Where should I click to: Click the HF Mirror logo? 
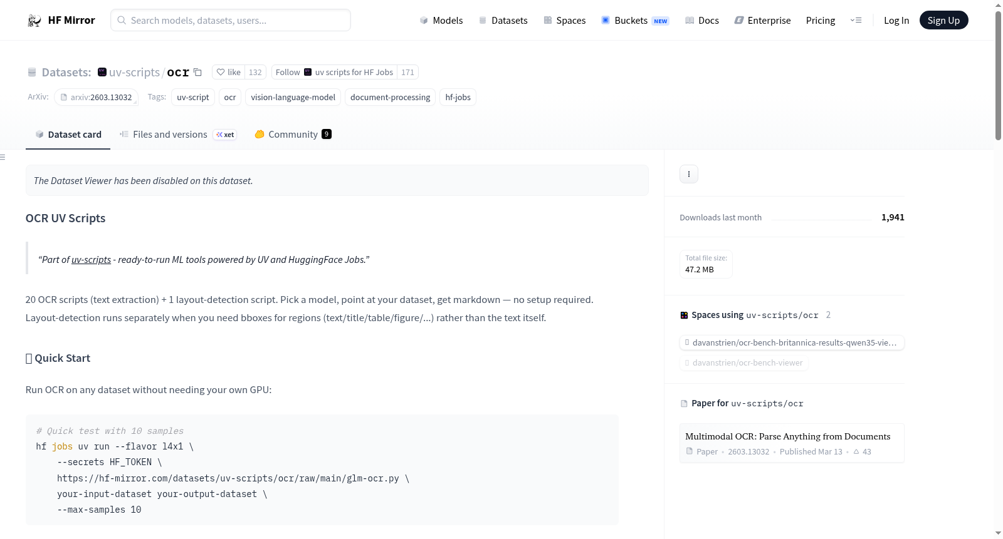click(61, 20)
